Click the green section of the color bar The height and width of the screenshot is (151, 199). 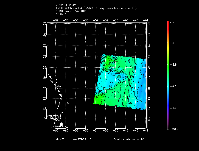click(x=168, y=65)
